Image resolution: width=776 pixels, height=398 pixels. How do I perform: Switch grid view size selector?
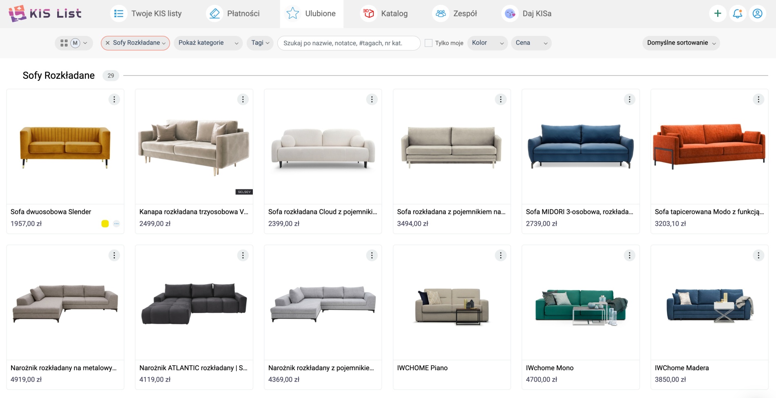(x=74, y=43)
